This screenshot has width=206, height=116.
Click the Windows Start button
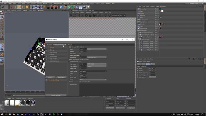[2, 114]
